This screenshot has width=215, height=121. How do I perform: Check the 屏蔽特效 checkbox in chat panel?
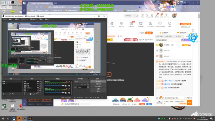point(185,98)
